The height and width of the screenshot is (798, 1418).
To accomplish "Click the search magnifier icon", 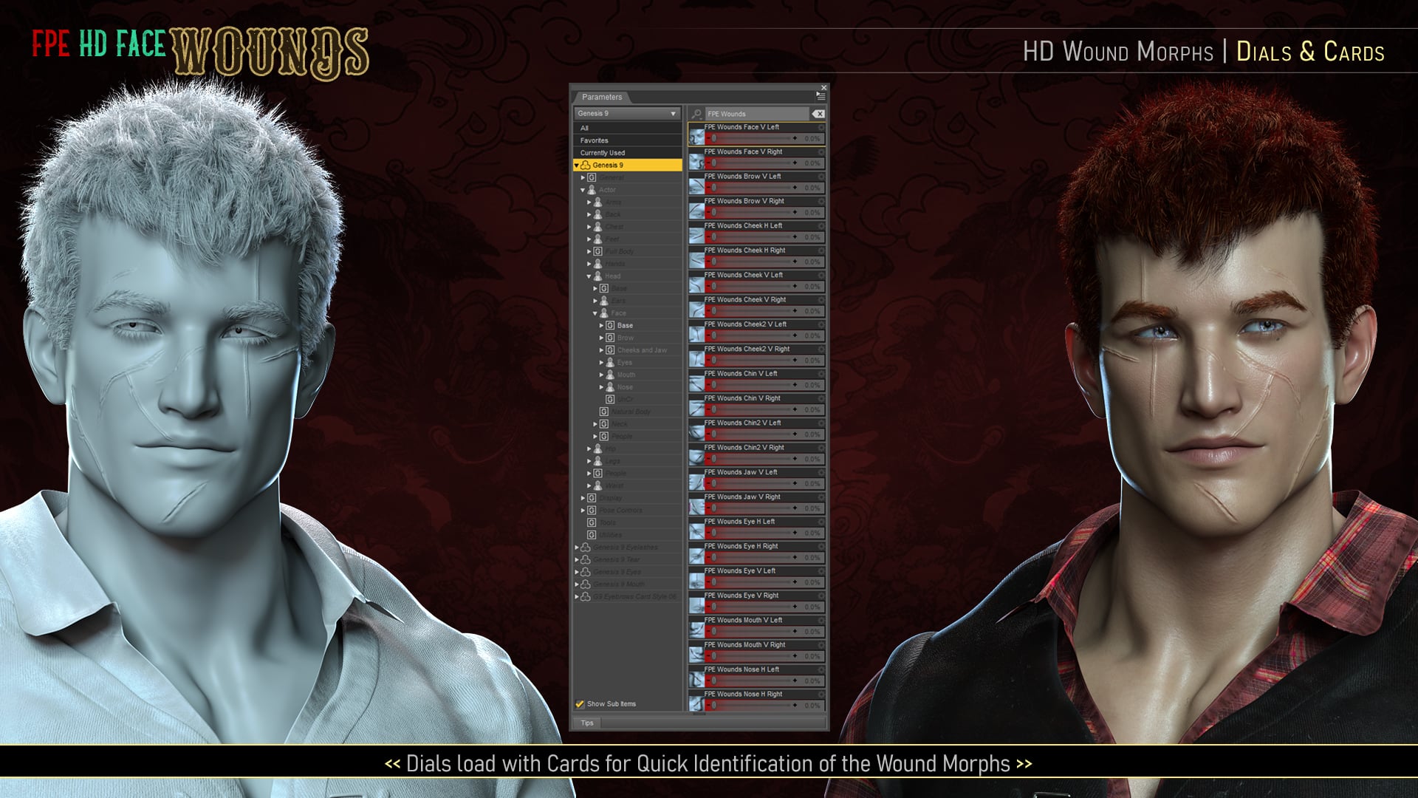I will [696, 114].
